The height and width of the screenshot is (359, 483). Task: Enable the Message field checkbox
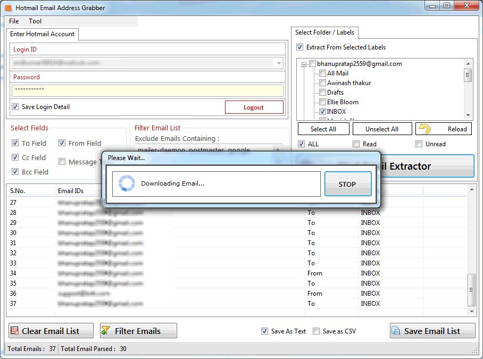pyautogui.click(x=62, y=162)
